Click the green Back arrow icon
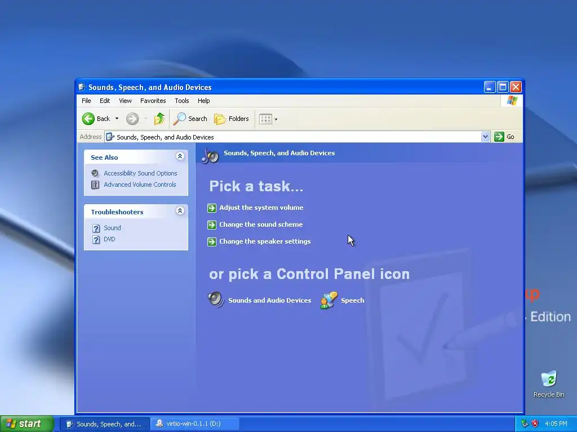The width and height of the screenshot is (577, 432). click(88, 119)
